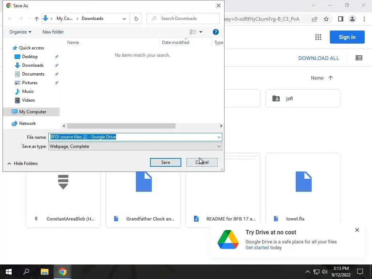Viewport: 372px width, 279px height.
Task: Click the right scroll arrow in file list
Action: tap(221, 126)
